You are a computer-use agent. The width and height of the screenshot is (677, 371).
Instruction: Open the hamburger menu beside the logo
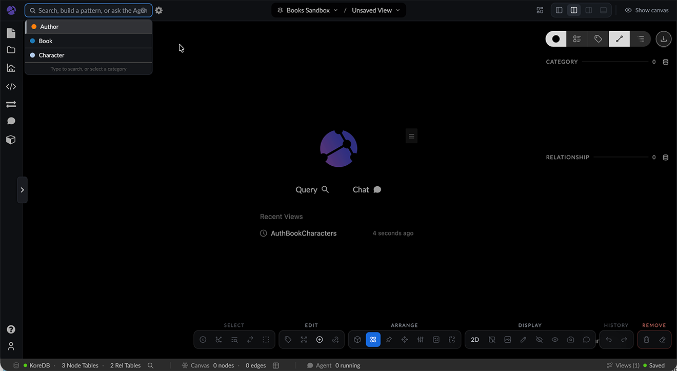tap(411, 136)
